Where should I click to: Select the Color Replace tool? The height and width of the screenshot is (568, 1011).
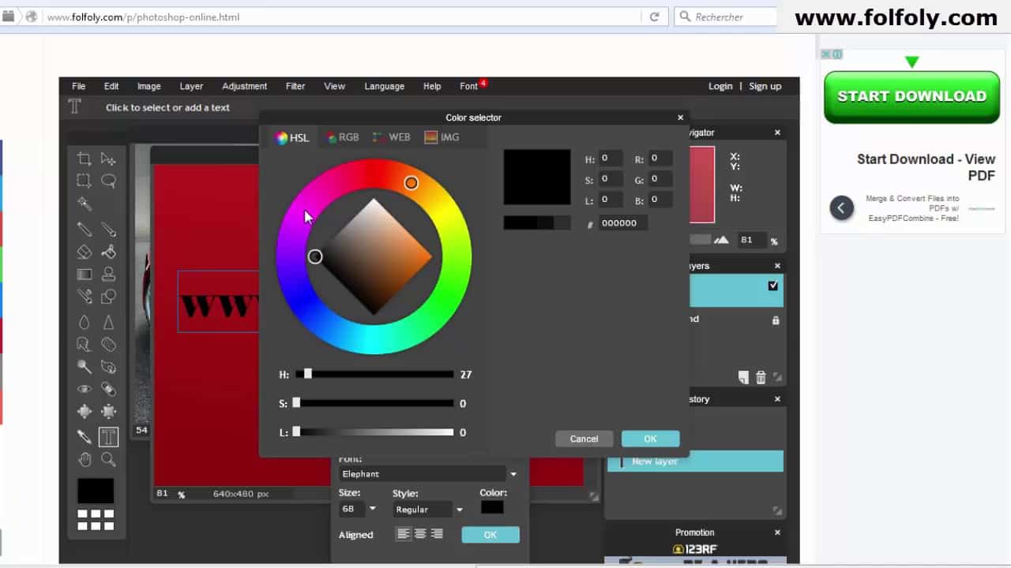coord(85,297)
